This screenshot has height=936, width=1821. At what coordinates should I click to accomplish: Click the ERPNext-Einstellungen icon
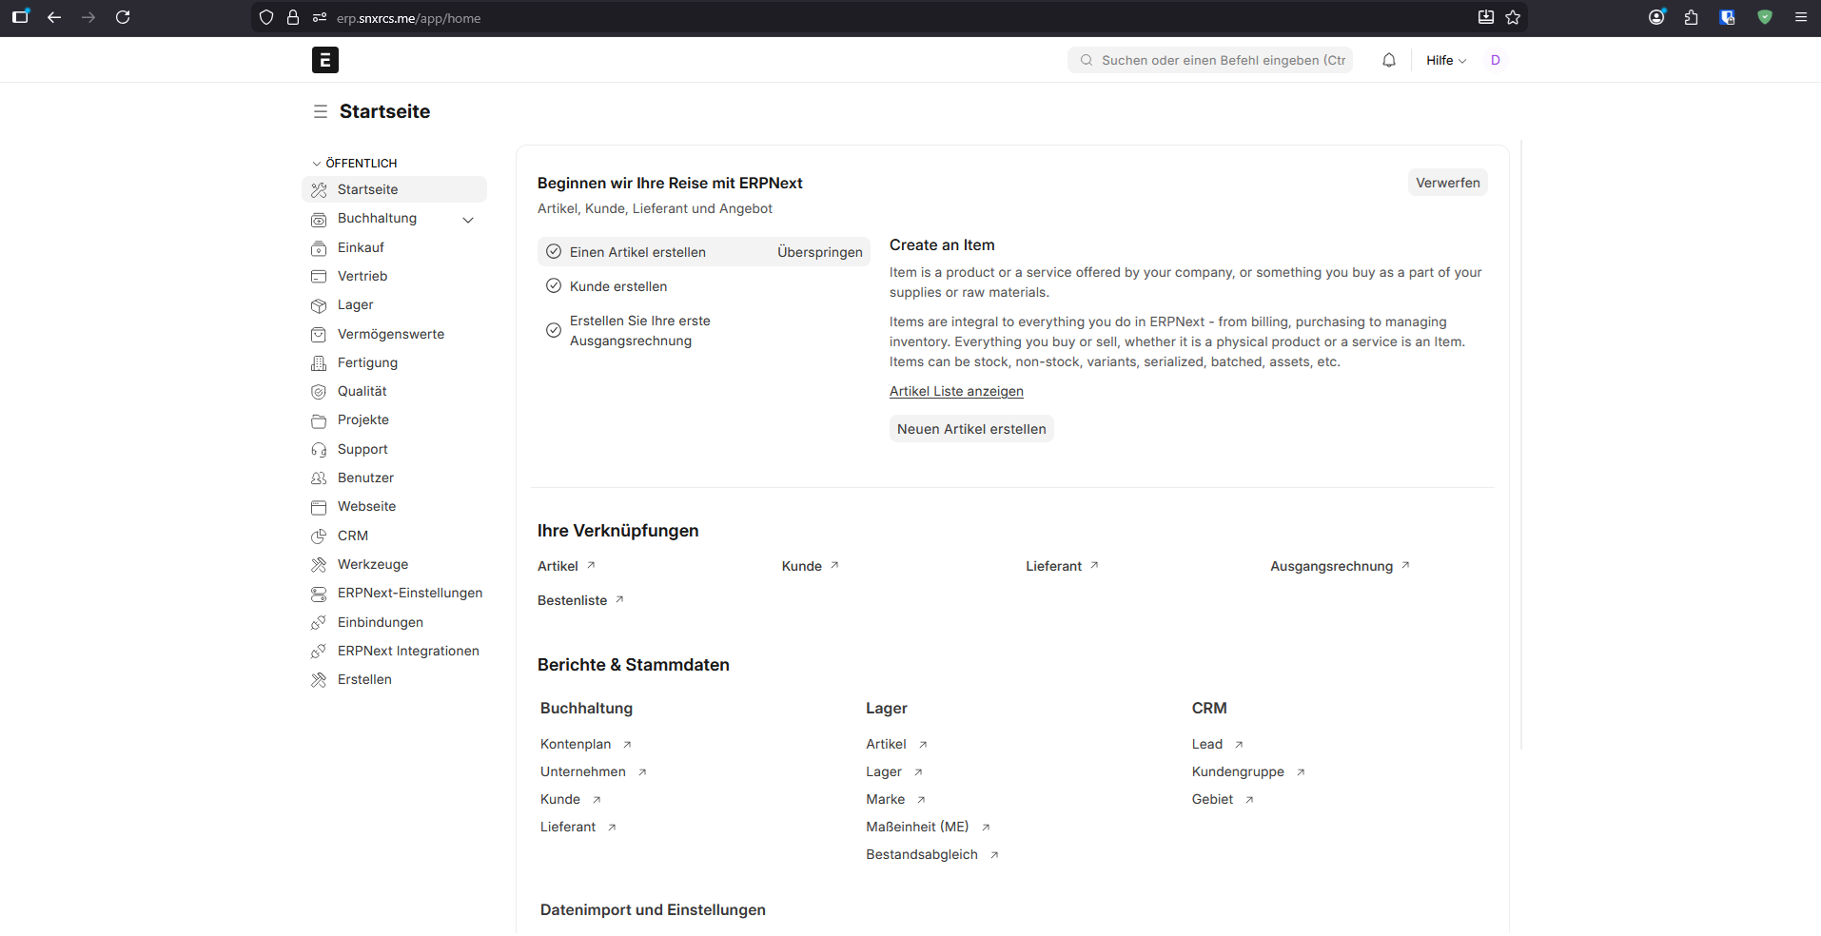click(x=319, y=594)
